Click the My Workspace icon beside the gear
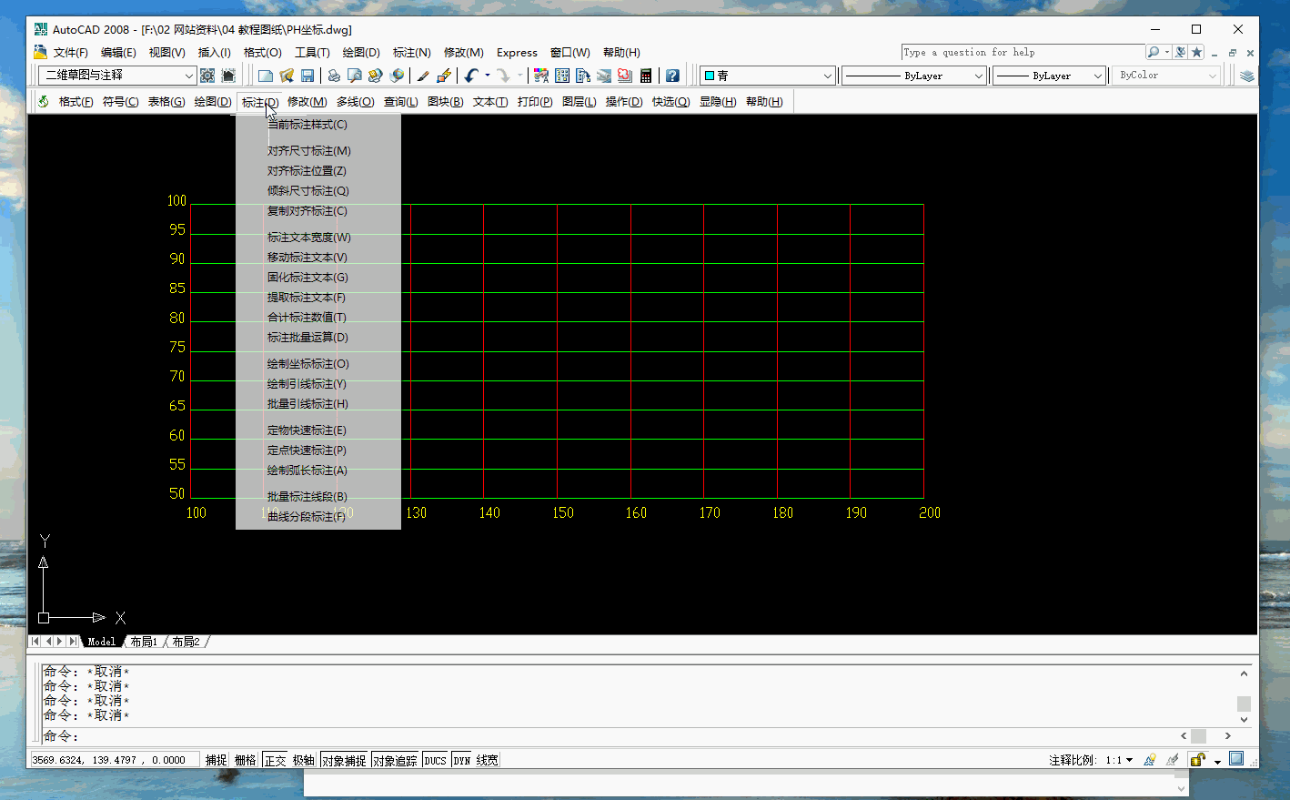 (228, 76)
